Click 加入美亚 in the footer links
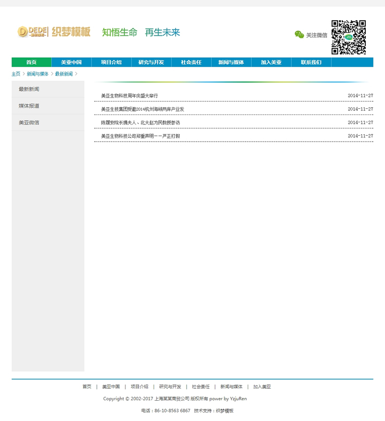The image size is (385, 421). point(262,387)
